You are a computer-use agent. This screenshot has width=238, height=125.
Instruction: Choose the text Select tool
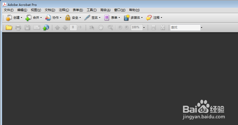tap(92, 27)
